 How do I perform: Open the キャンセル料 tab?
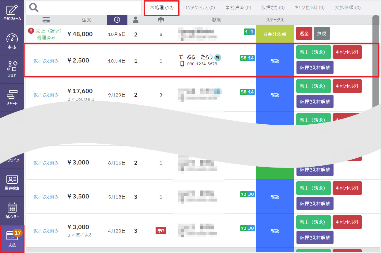[x=309, y=8]
